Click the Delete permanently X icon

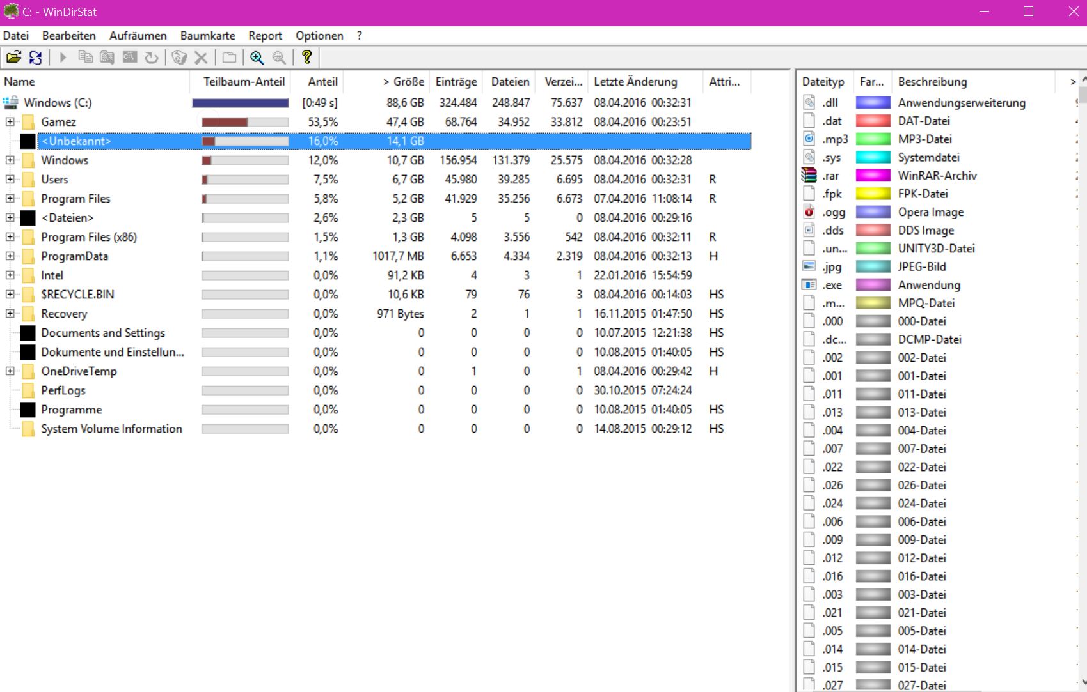201,58
